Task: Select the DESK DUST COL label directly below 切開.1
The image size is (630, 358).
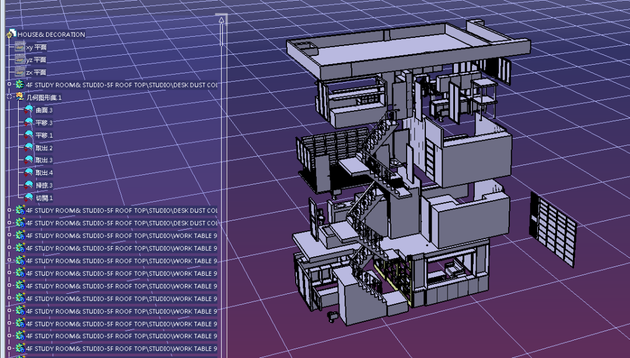Action: pyautogui.click(x=122, y=210)
